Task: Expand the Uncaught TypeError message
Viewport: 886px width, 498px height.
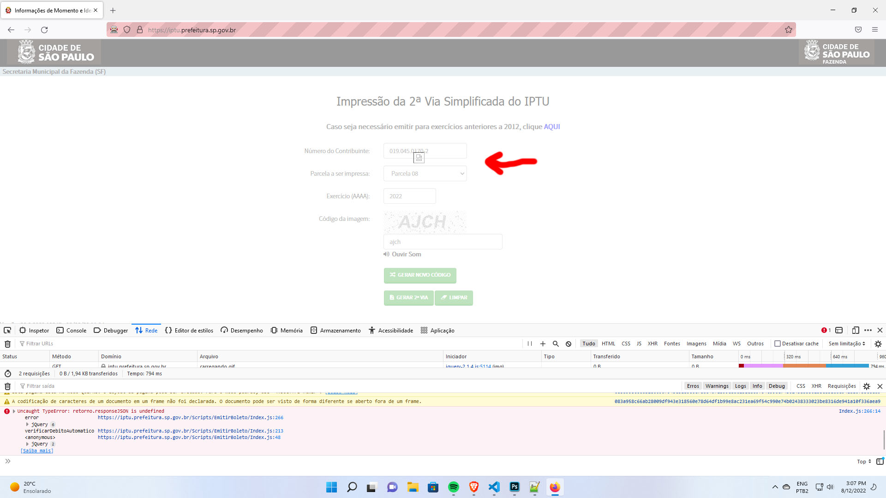Action: click(x=14, y=411)
